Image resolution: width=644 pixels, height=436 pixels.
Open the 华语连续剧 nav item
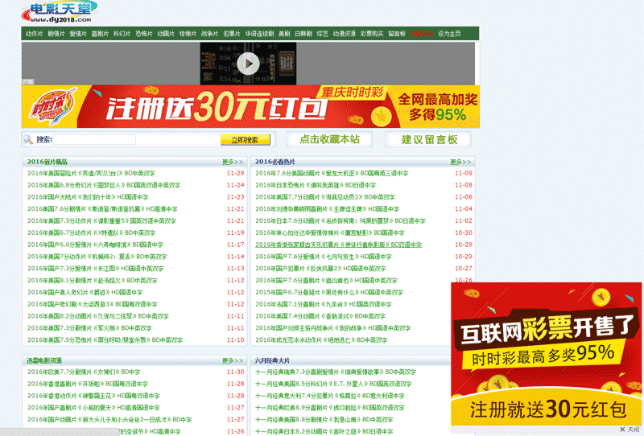pos(259,34)
